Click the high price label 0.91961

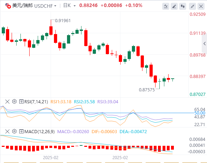tap(63, 21)
